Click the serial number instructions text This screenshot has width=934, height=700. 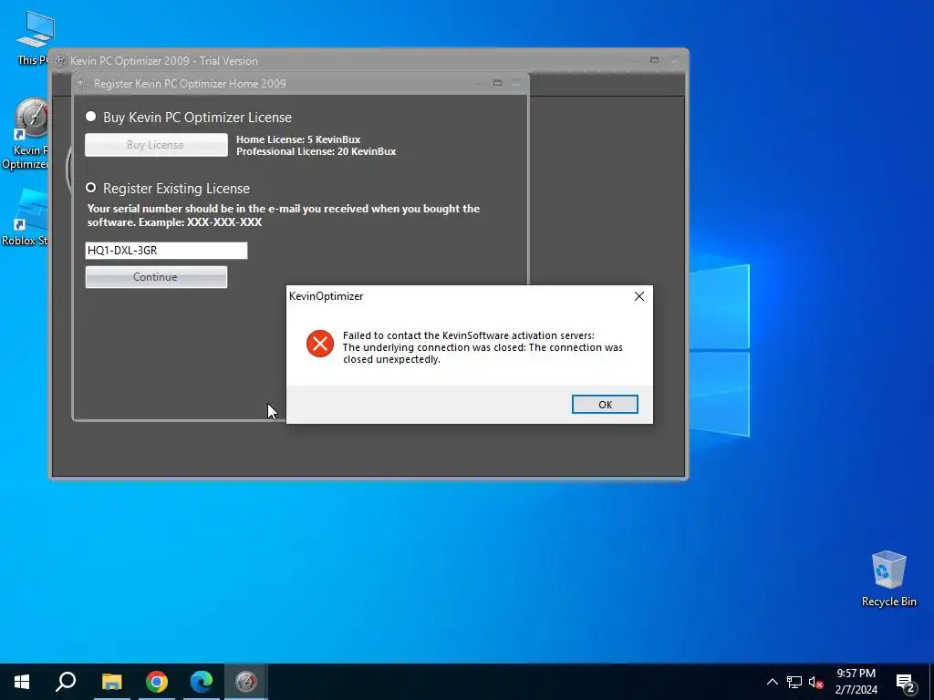284,215
